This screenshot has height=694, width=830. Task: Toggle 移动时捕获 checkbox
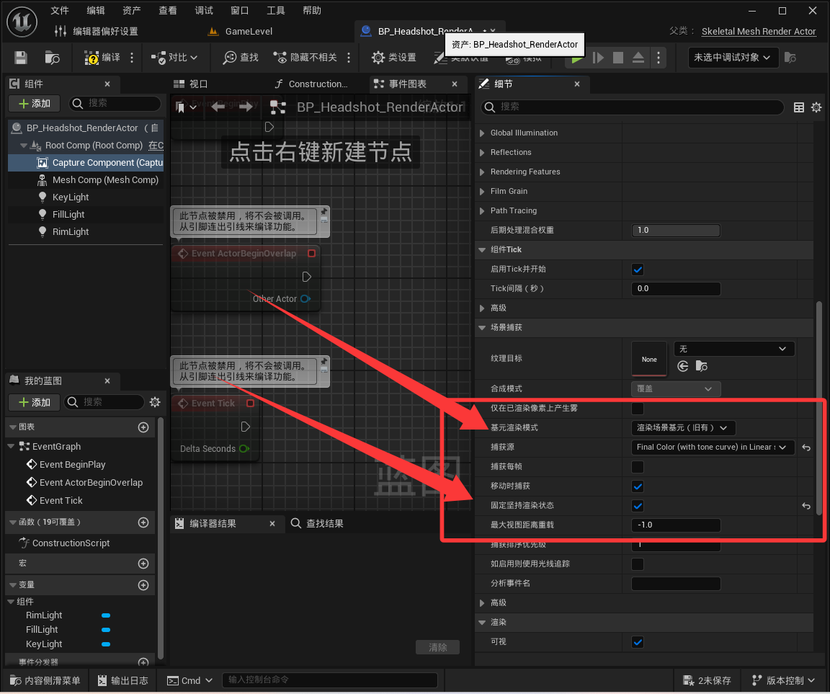tap(638, 486)
